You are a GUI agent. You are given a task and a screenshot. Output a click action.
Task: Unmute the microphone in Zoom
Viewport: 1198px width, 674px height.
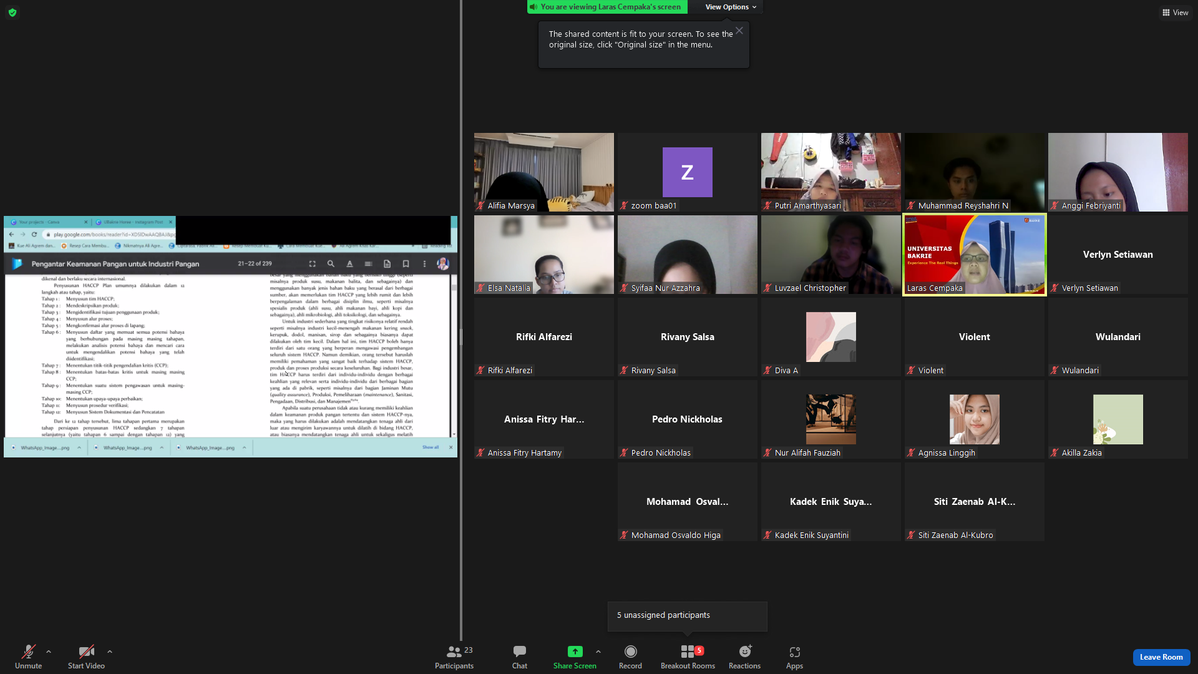coord(28,657)
